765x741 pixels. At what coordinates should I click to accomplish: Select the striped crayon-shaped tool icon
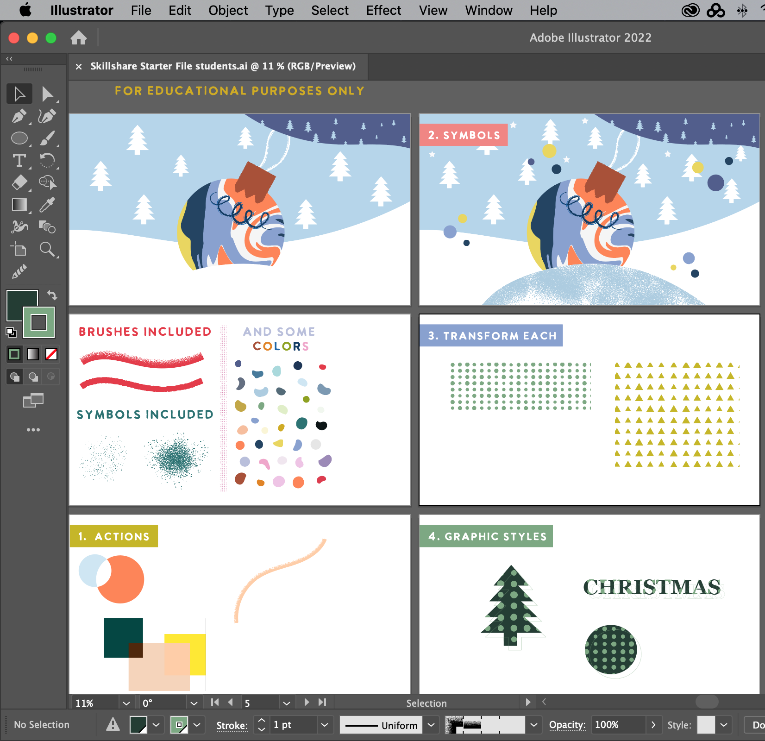pyautogui.click(x=19, y=271)
